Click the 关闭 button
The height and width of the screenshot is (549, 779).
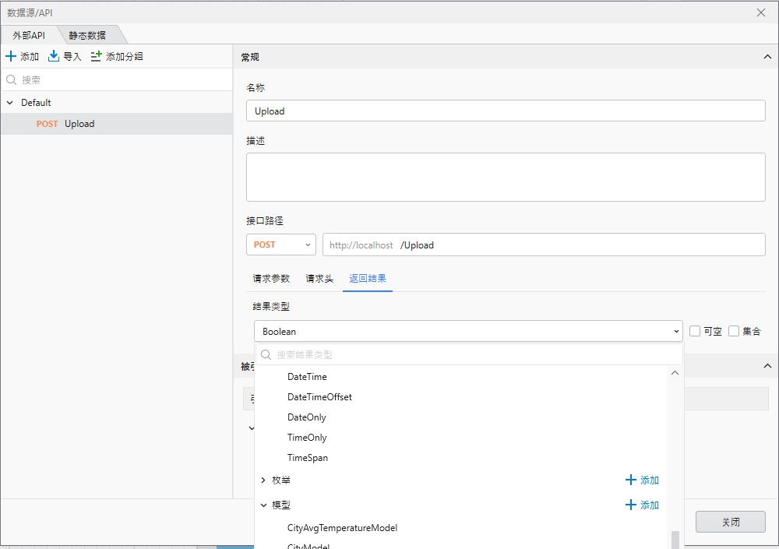[730, 522]
